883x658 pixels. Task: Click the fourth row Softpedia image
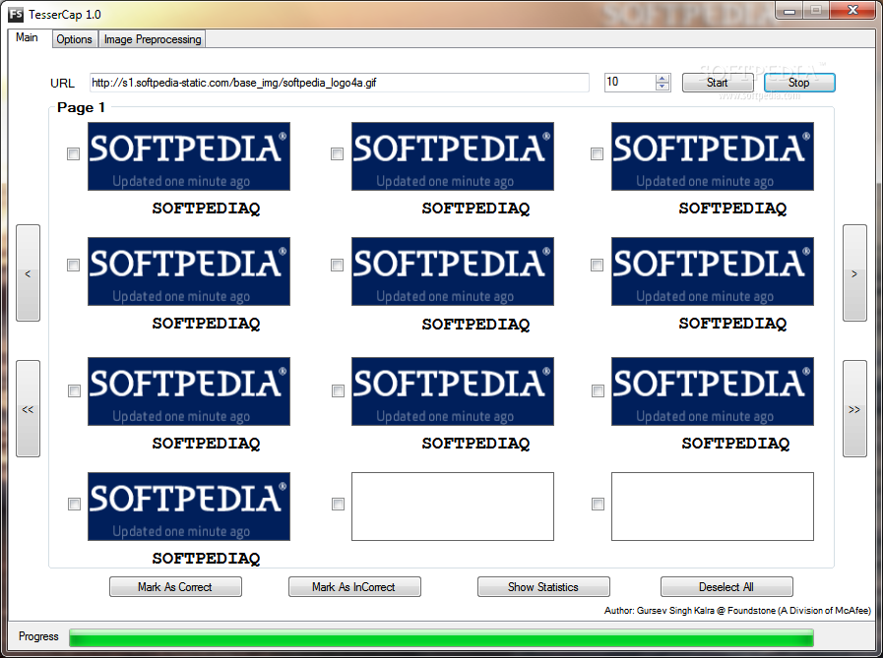click(189, 507)
